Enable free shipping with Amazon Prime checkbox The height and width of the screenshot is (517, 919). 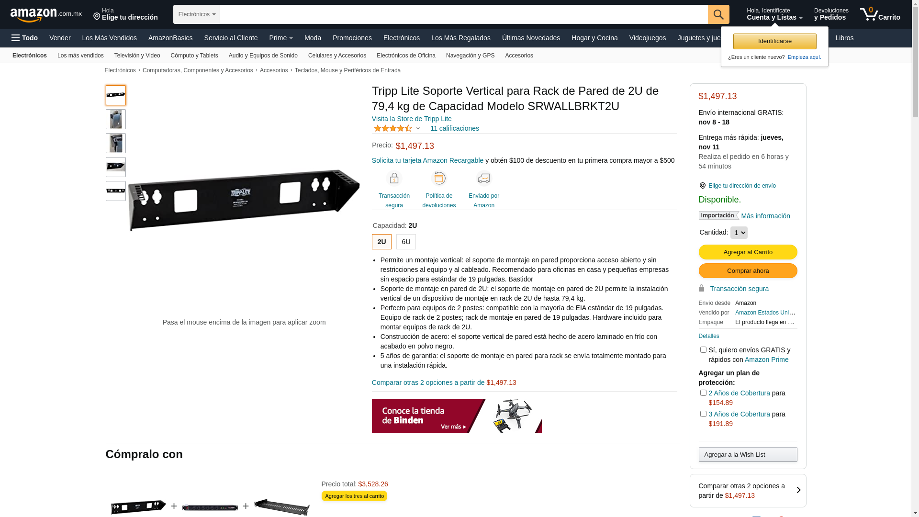coord(703,350)
